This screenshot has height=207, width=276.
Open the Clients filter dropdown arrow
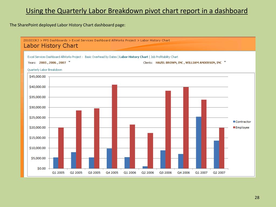click(225, 62)
